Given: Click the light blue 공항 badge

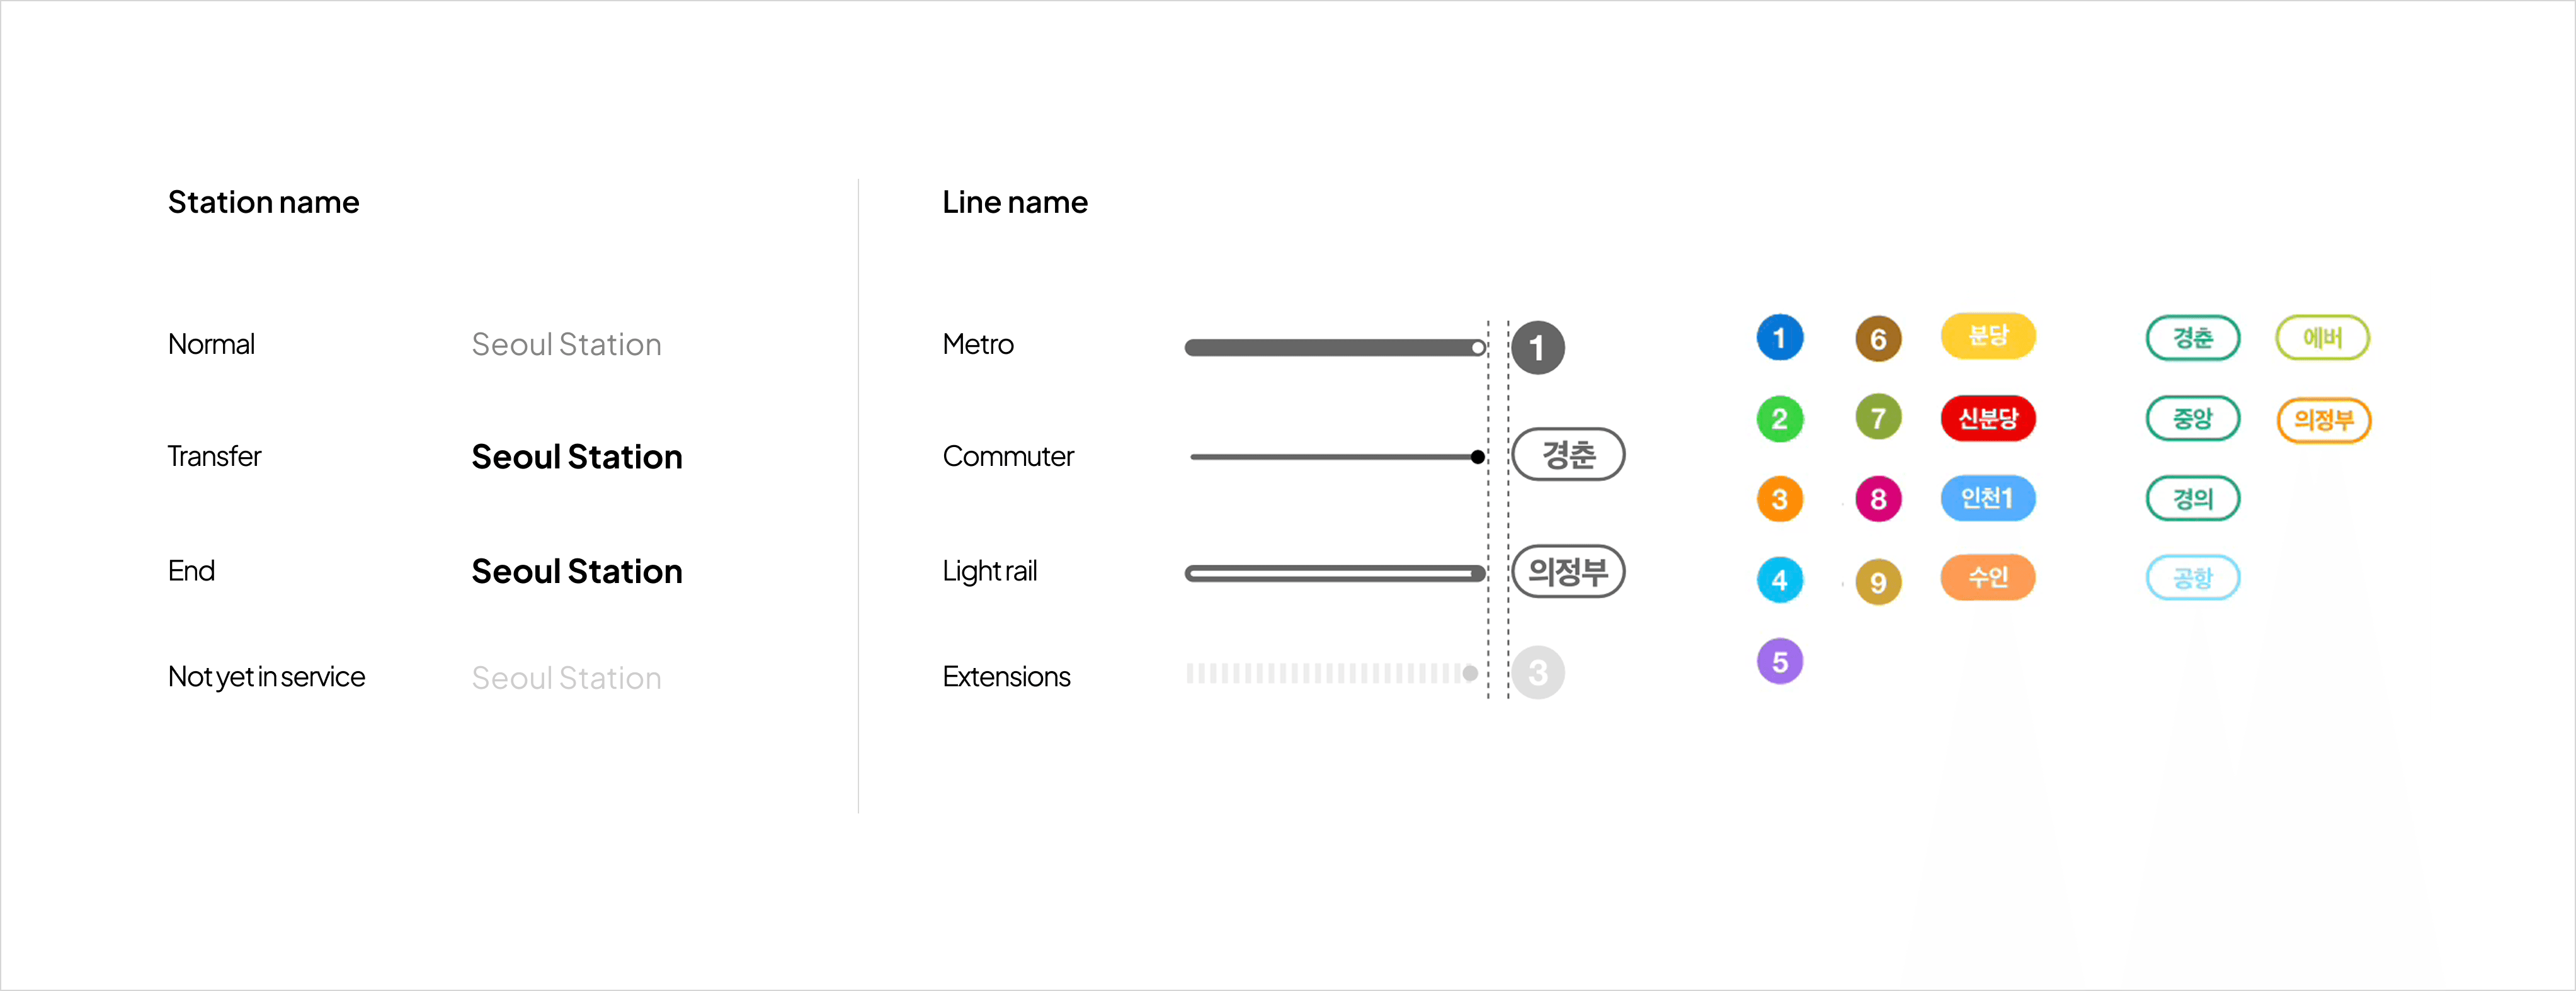Looking at the screenshot, I should pyautogui.click(x=2192, y=578).
